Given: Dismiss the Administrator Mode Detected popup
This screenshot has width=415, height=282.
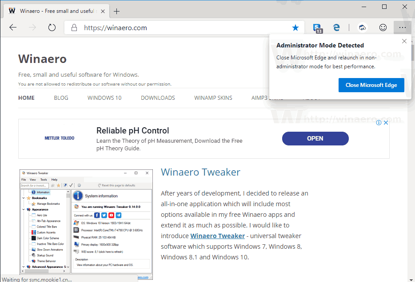Looking at the screenshot, I should [x=404, y=41].
